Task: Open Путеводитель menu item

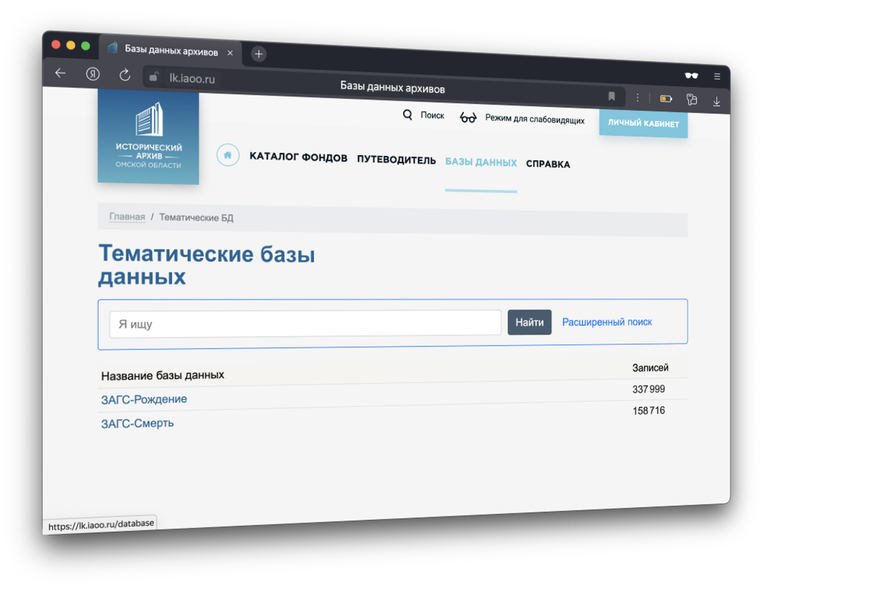Action: click(x=396, y=159)
